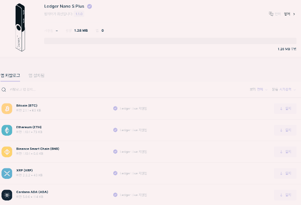Click Ledger Live support check icon in XRP row
Image resolution: width=301 pixels, height=205 pixels.
(115, 173)
